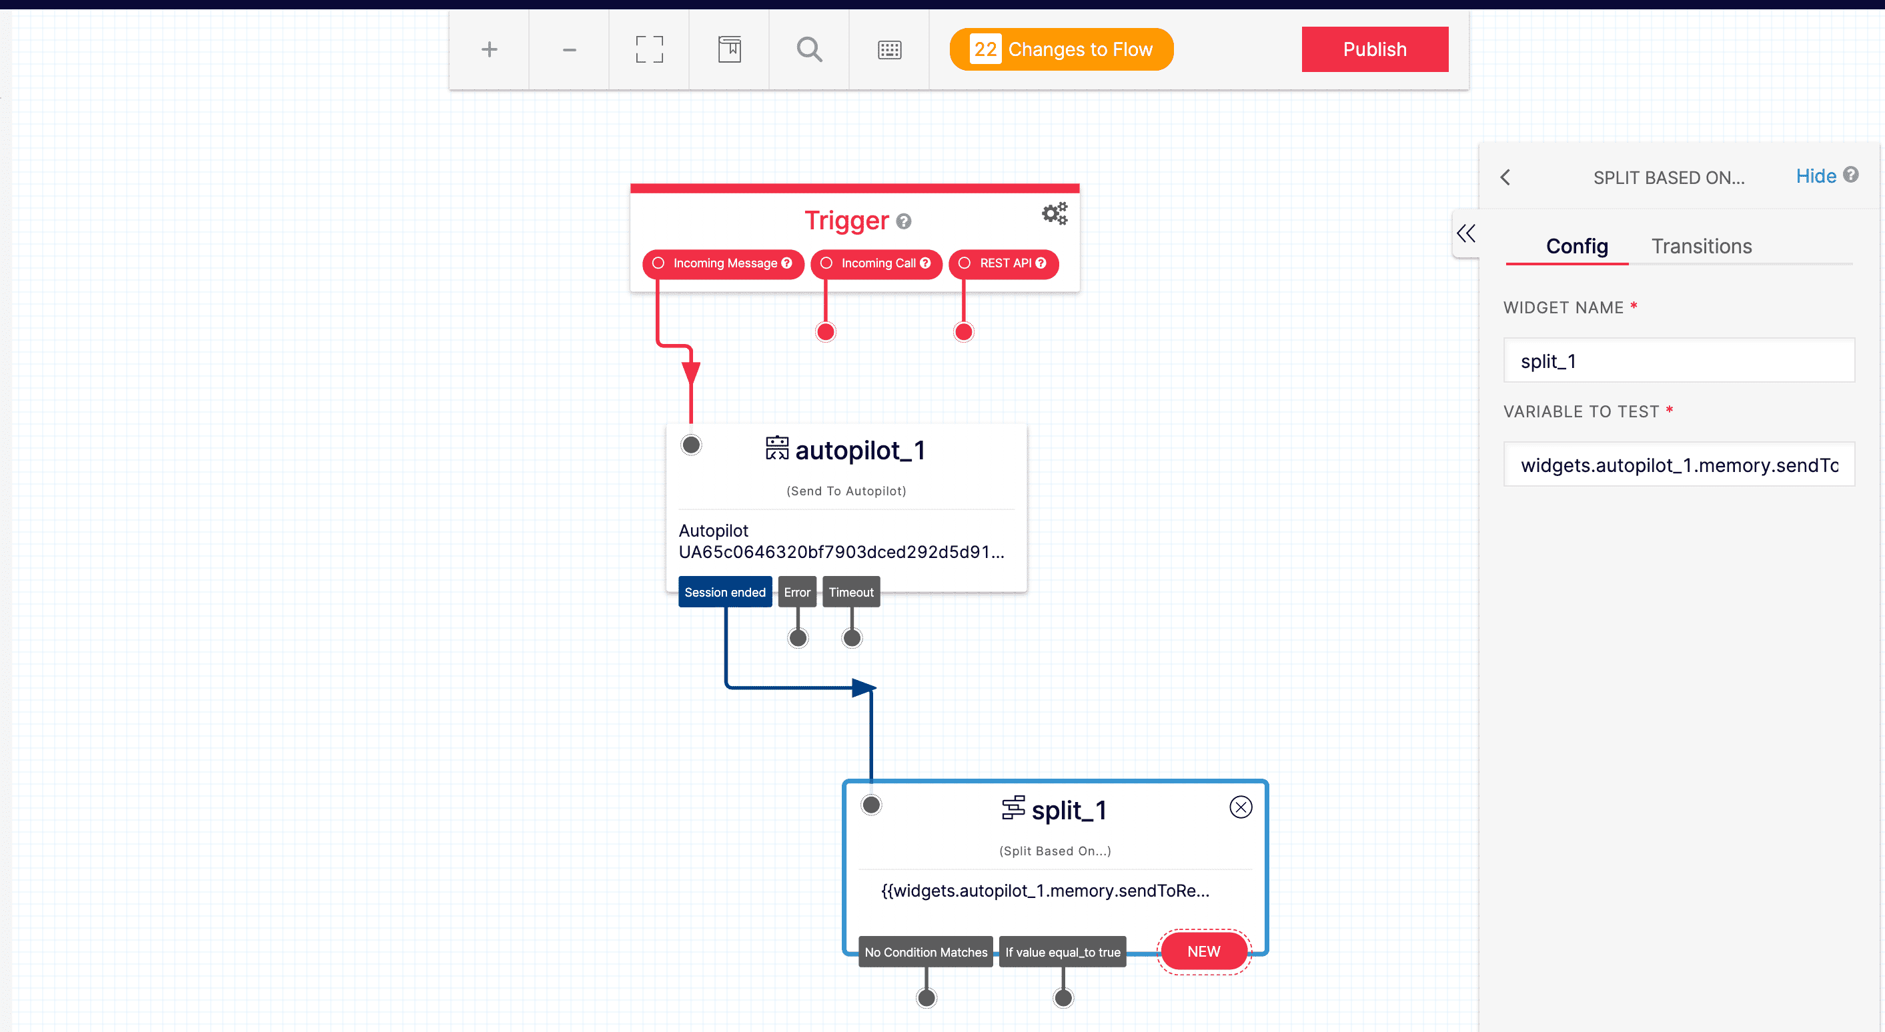Remove split_1 widget with X icon

(x=1240, y=807)
